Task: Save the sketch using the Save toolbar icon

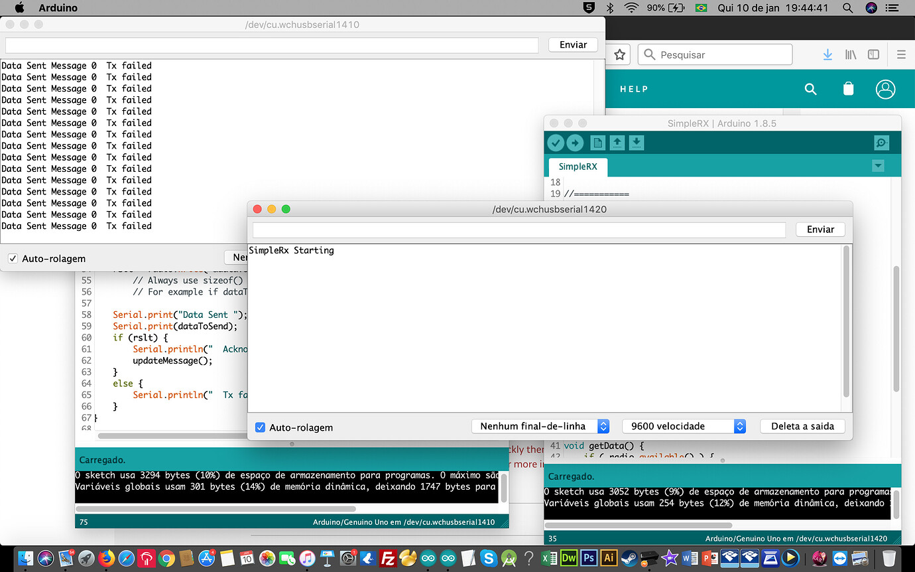Action: [637, 143]
